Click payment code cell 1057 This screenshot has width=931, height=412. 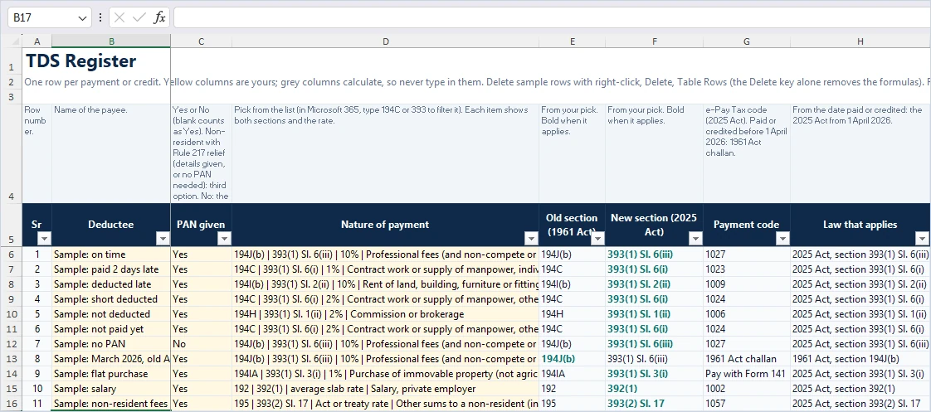click(x=746, y=404)
